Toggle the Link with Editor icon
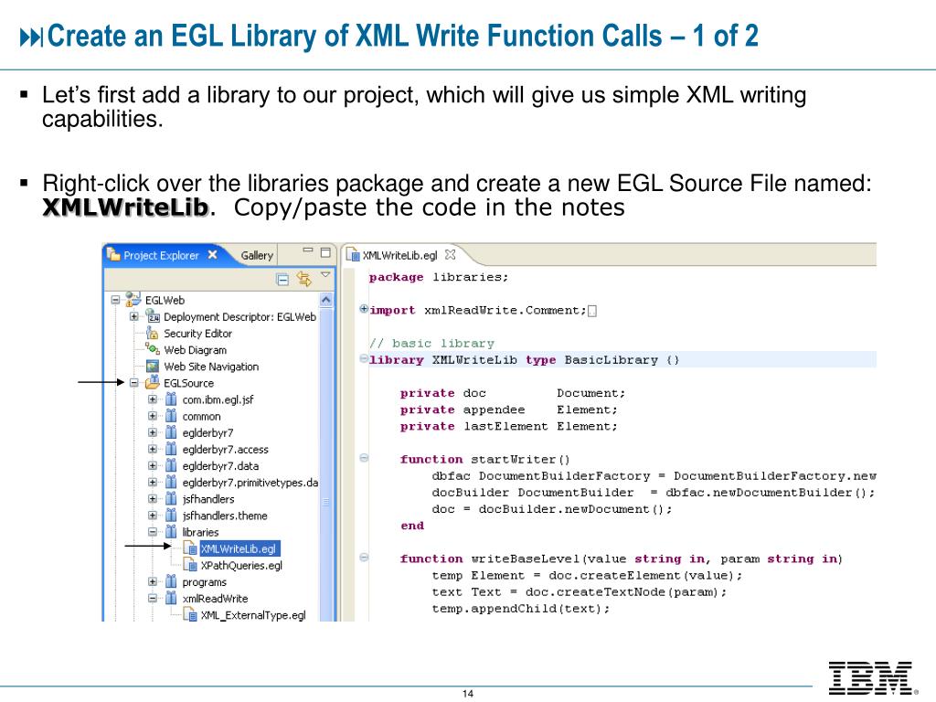The height and width of the screenshot is (702, 936). tap(304, 280)
